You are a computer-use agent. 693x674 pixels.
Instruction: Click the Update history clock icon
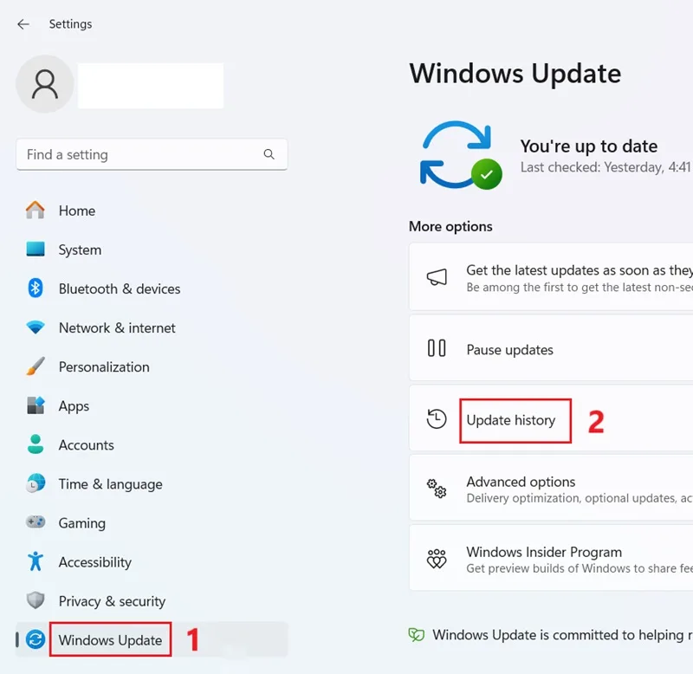(437, 419)
